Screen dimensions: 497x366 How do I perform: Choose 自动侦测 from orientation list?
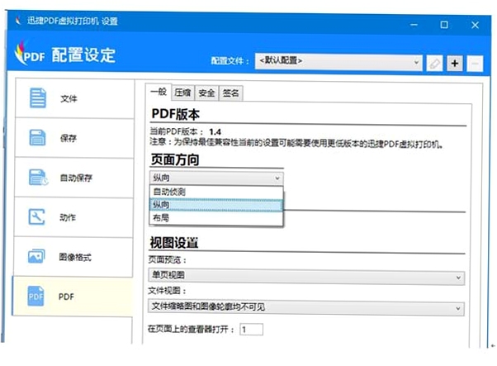click(x=216, y=192)
